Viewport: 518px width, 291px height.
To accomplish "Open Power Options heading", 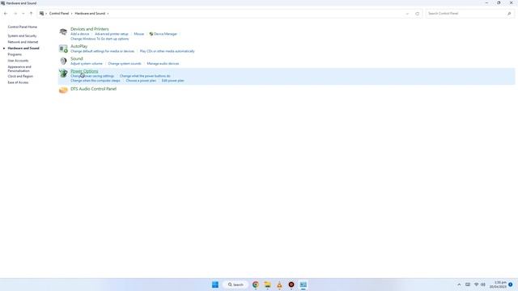I will (84, 71).
